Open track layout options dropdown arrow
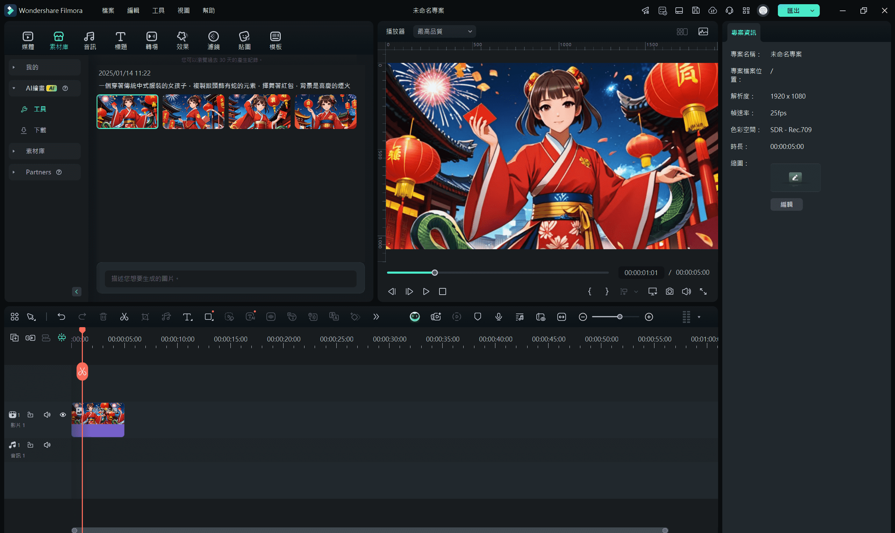 tap(699, 317)
